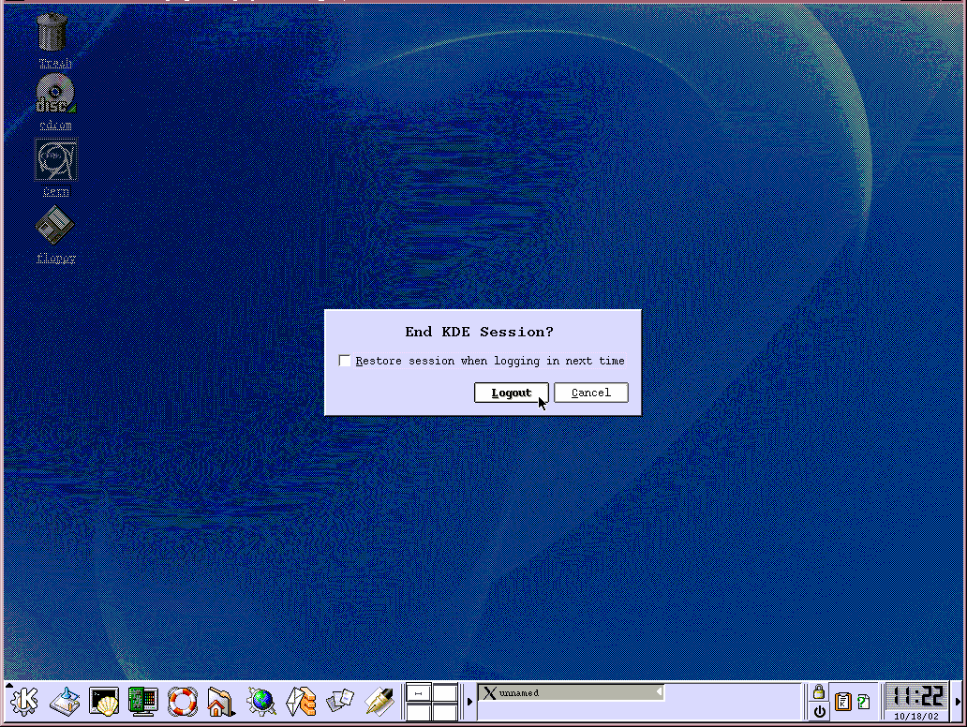Click the question mark tray icon
The image size is (967, 727).
(x=863, y=702)
